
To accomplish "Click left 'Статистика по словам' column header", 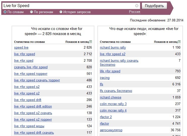I will 29,42.
